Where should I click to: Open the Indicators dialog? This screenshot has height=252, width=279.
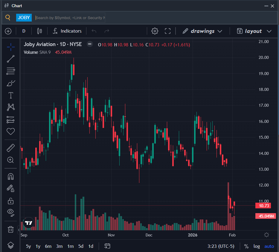point(67,31)
